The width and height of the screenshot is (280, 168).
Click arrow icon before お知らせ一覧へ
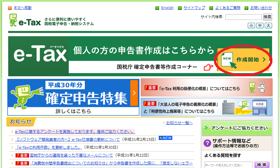164,123
